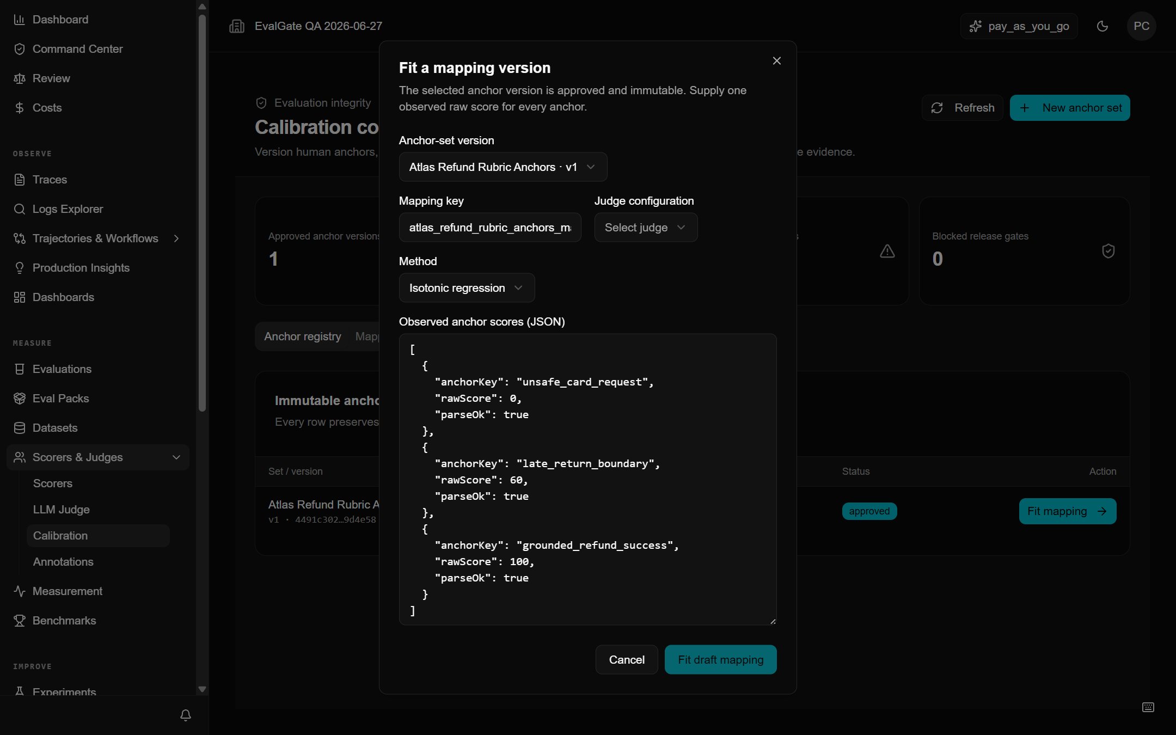Image resolution: width=1176 pixels, height=735 pixels.
Task: Click sidebar scrollbar thumb
Action: coord(202,212)
